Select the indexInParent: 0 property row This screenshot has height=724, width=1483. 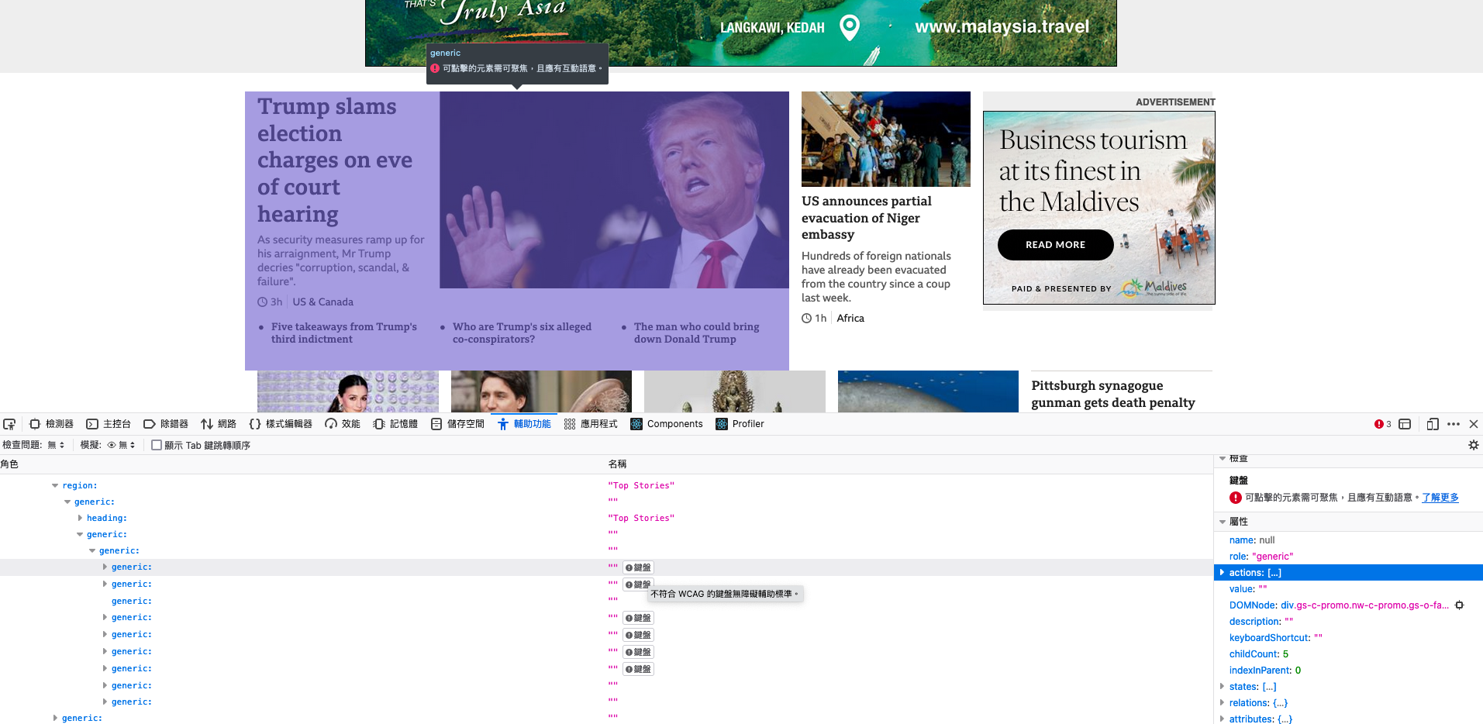pos(1348,671)
